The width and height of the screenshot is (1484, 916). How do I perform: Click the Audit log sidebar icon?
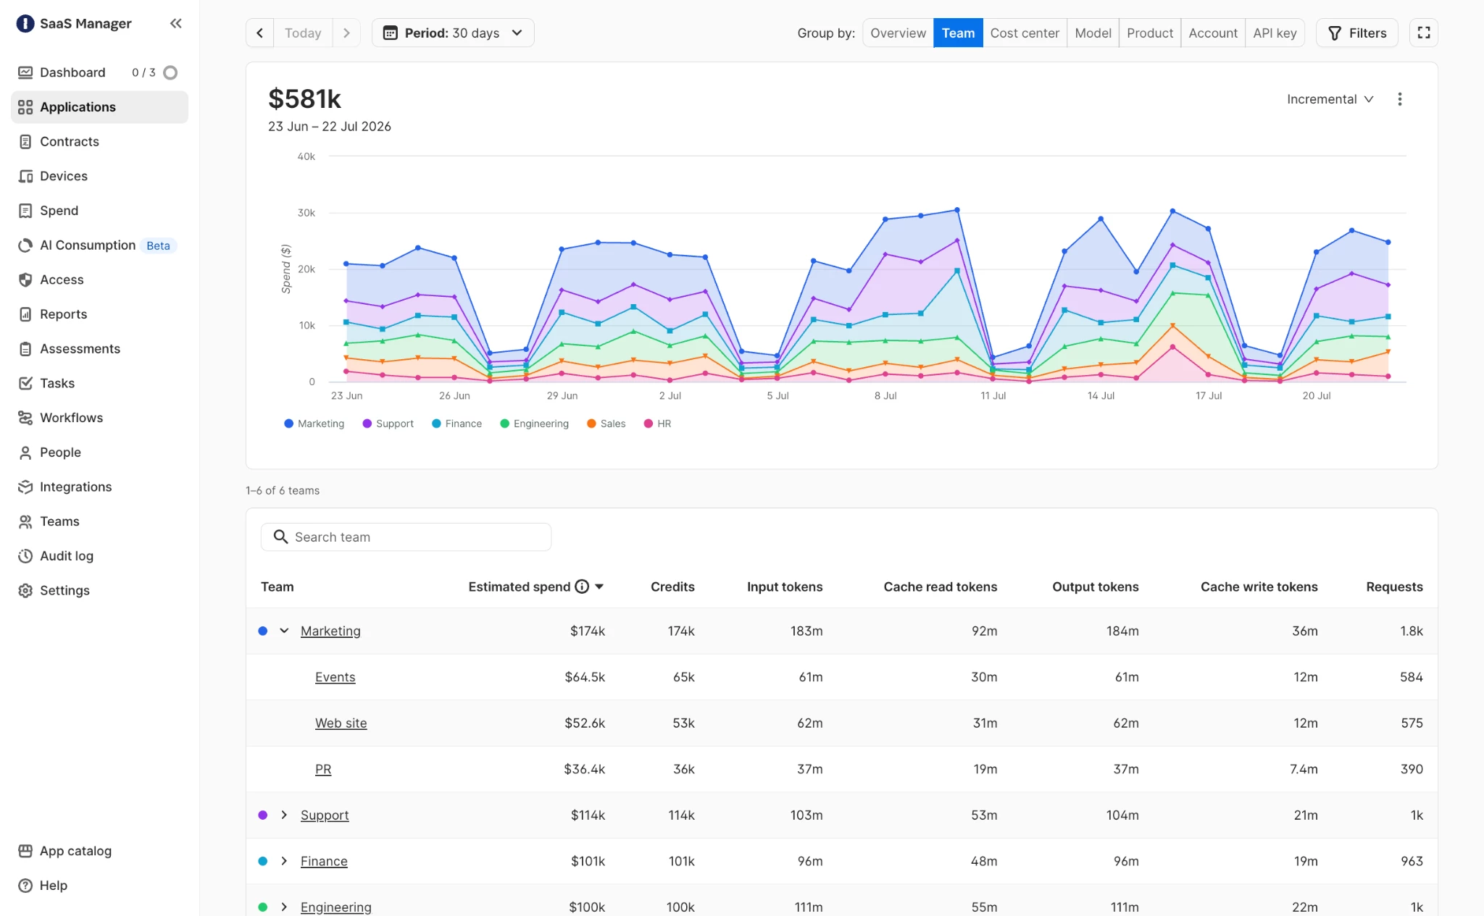coord(25,556)
